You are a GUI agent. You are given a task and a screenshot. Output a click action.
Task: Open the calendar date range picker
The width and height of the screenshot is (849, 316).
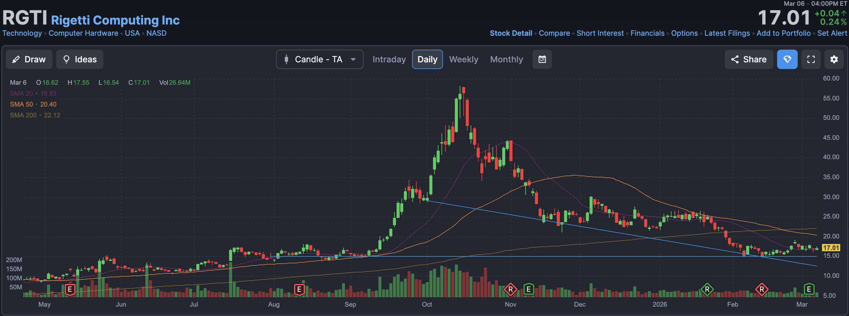tap(542, 59)
